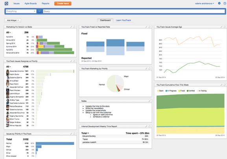Screen dimensions: 227x159
Task: Edit the YouTrack Issues Average Age widget
Action: click(221, 27)
